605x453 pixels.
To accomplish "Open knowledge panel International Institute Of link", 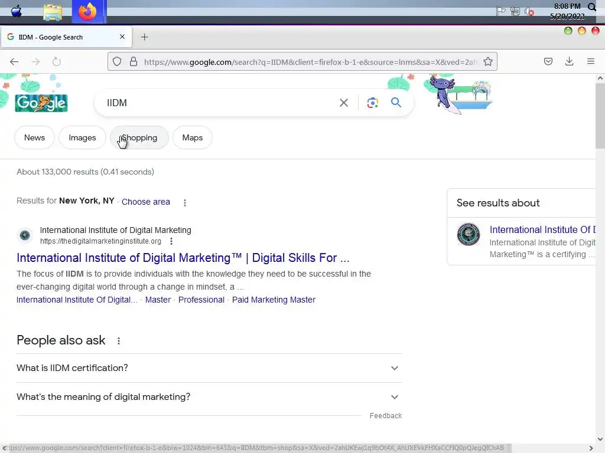I will (542, 229).
